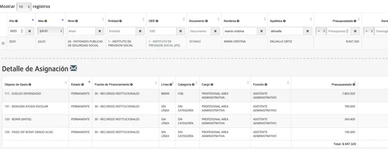Image resolution: width=388 pixels, height=149 pixels.
Task: Sort detail rows by the Estado arrow
Action: (89, 82)
